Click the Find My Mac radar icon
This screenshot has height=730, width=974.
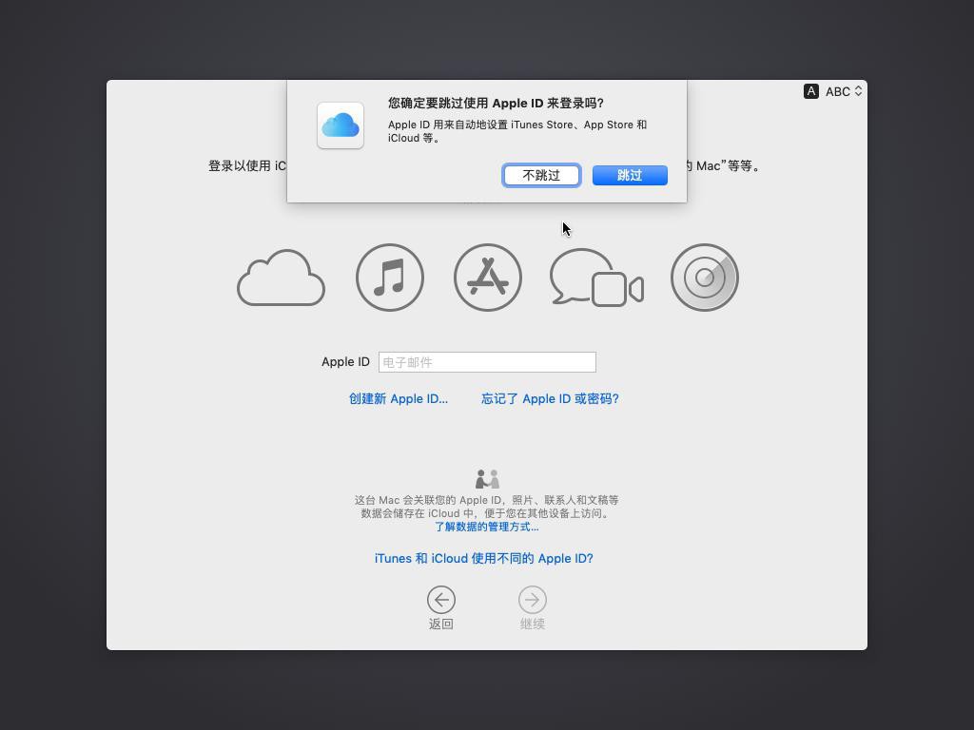click(705, 278)
